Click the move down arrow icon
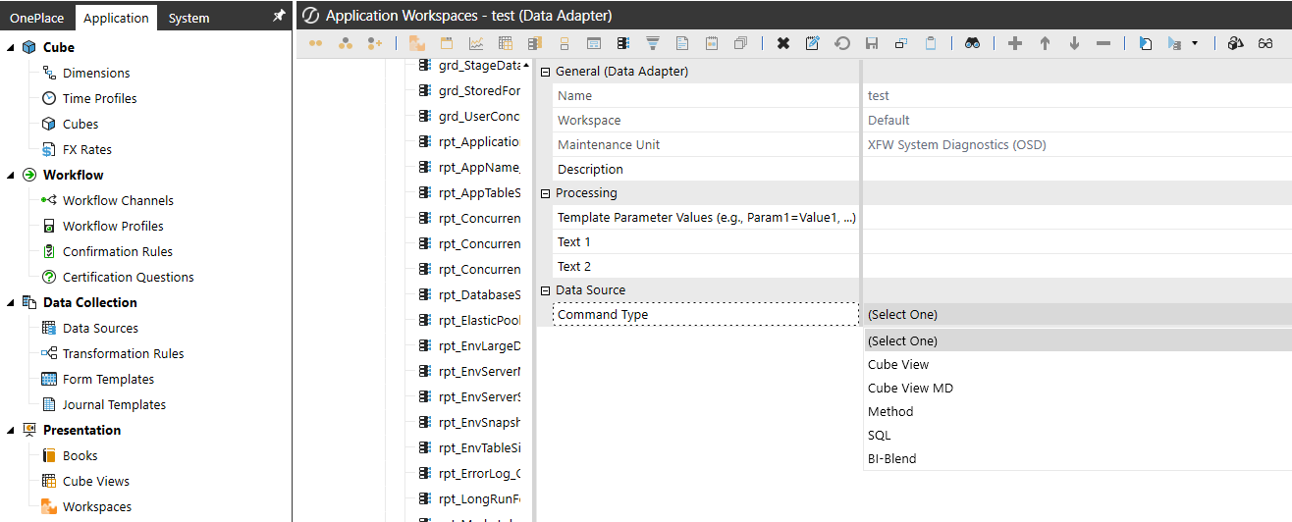Screen dimensions: 1292x522 (x=1074, y=43)
